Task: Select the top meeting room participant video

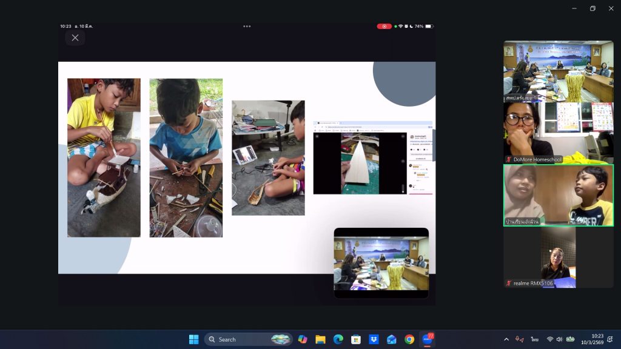Action: (558, 71)
